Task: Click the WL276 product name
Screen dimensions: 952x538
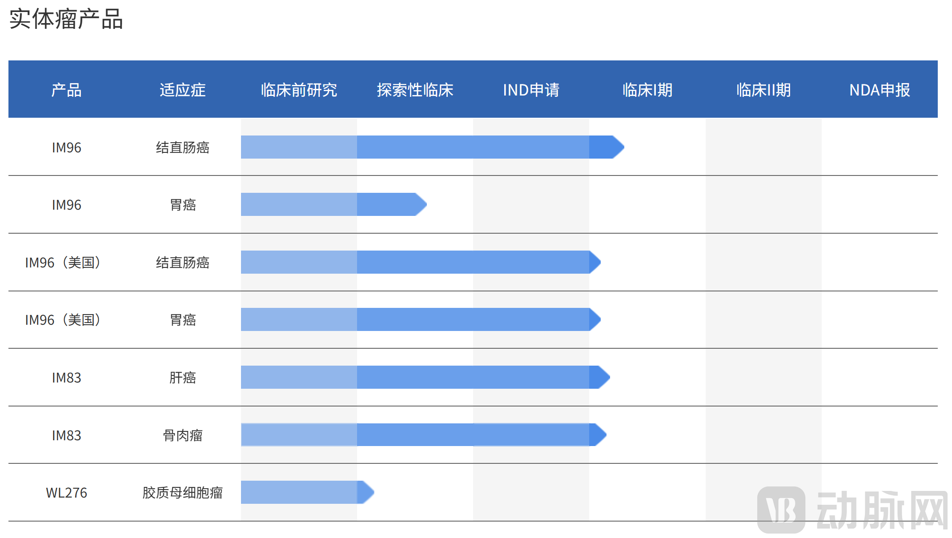Action: point(66,493)
